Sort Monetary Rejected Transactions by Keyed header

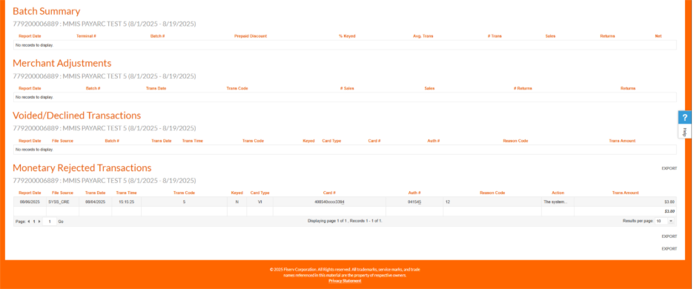click(x=237, y=193)
